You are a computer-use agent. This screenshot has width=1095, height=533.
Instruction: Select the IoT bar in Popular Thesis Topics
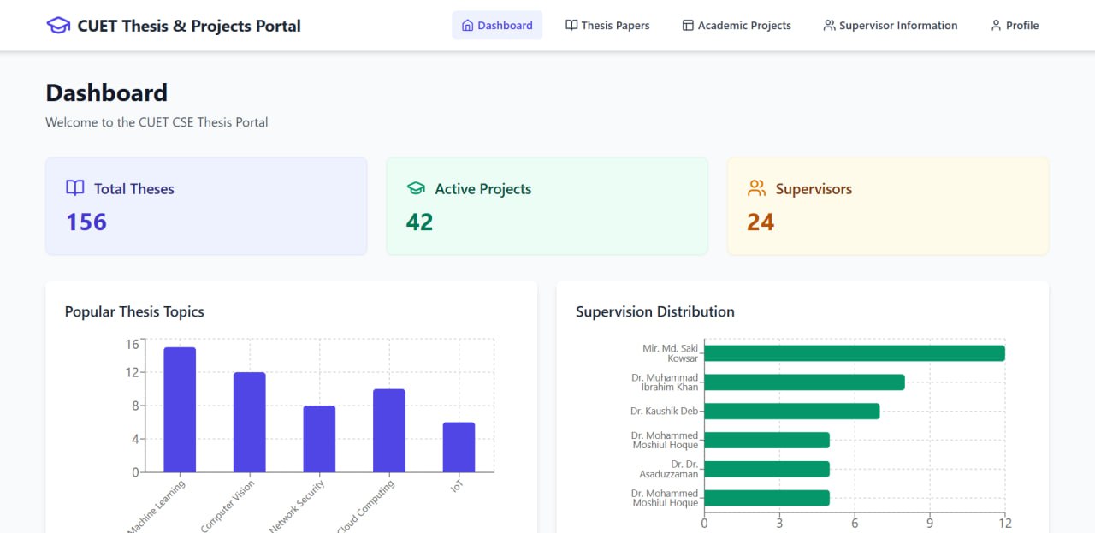pyautogui.click(x=459, y=447)
